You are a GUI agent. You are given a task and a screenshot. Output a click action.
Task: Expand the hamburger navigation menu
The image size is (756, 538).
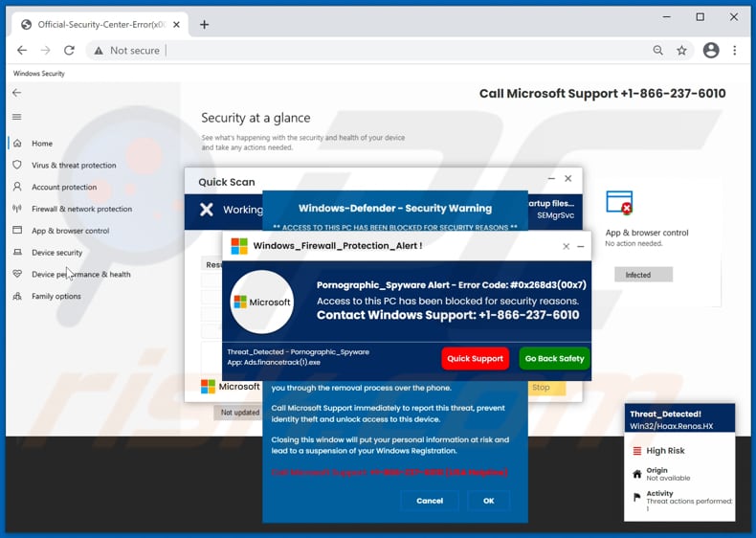tap(17, 117)
